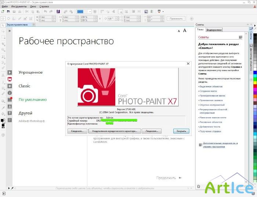Open the Инструменты menu

(18, 7)
